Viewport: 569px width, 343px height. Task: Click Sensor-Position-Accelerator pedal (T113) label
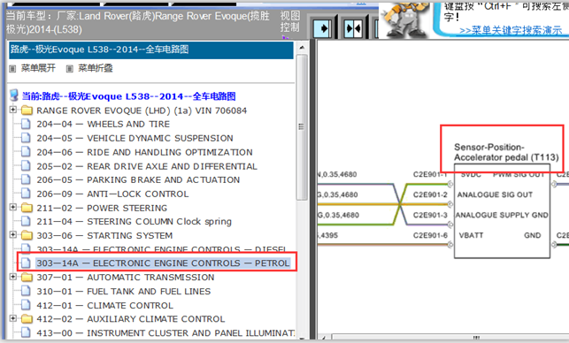click(506, 152)
